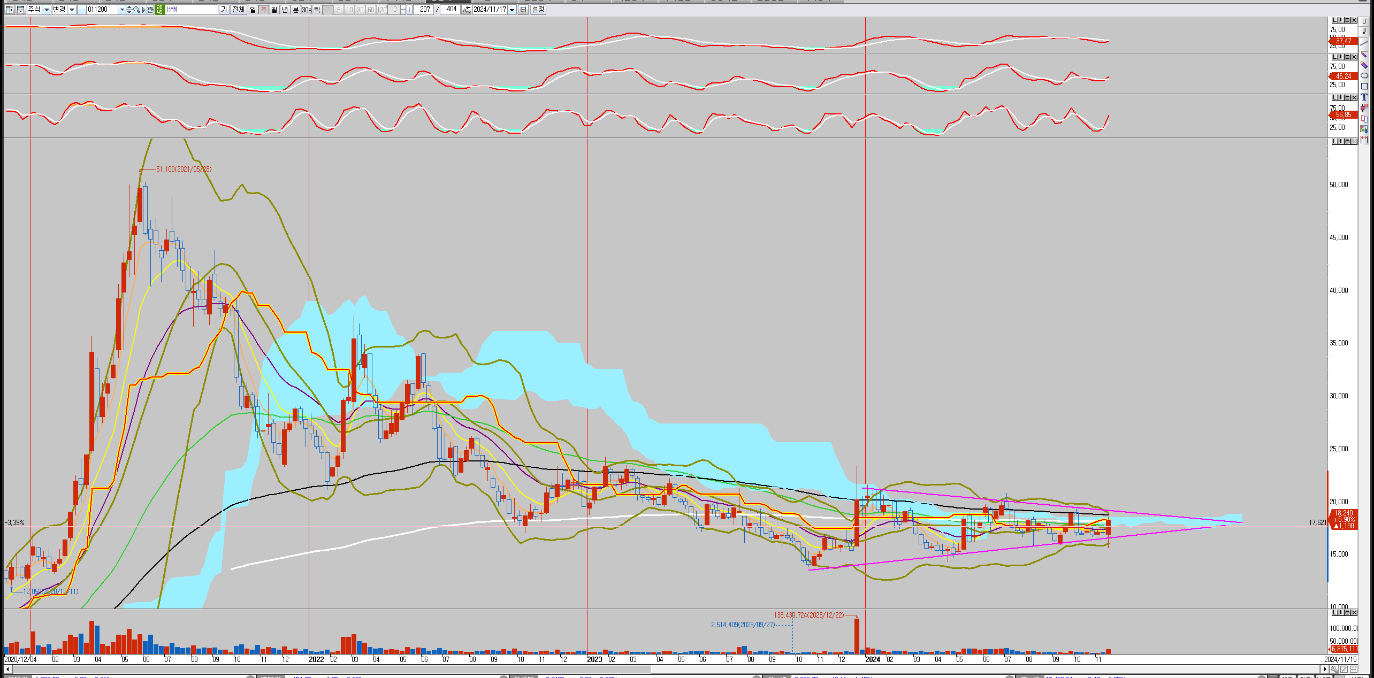Click the 138,439,724 max volume label
Viewport: 1374px width, 678px height.
(x=808, y=615)
